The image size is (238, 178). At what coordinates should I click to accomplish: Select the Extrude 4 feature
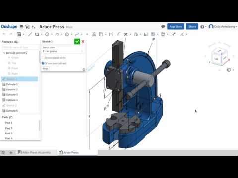(x=10, y=100)
